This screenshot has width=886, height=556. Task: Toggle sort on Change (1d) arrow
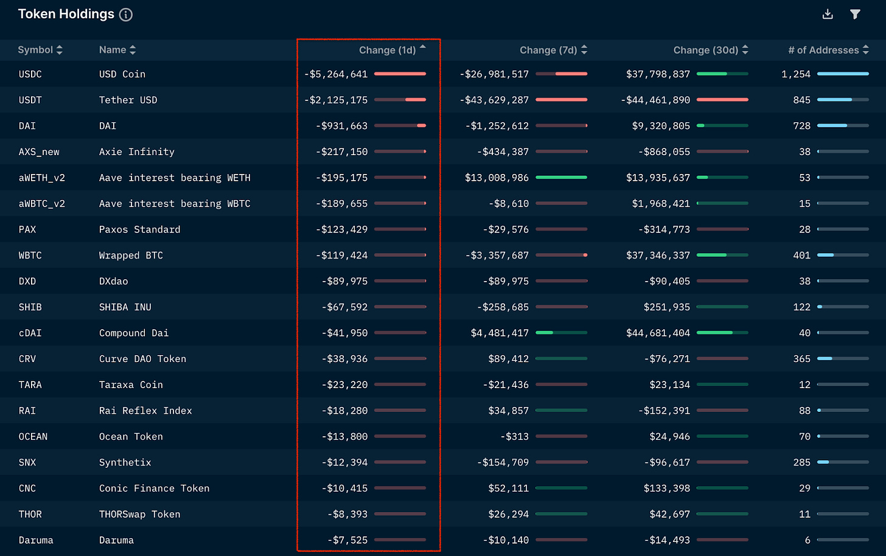click(423, 47)
